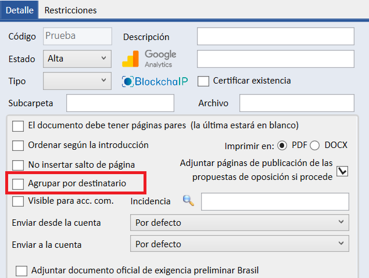Enable Ordenar según la introducción

click(18, 145)
